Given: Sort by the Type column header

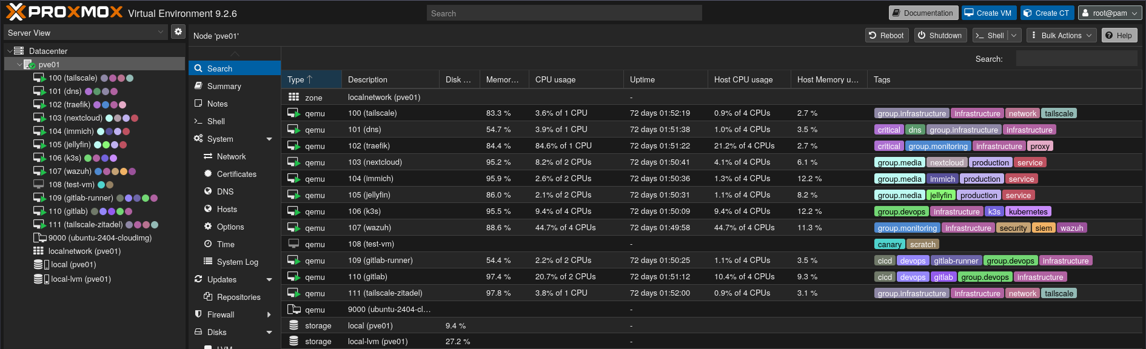Looking at the screenshot, I should coord(311,79).
